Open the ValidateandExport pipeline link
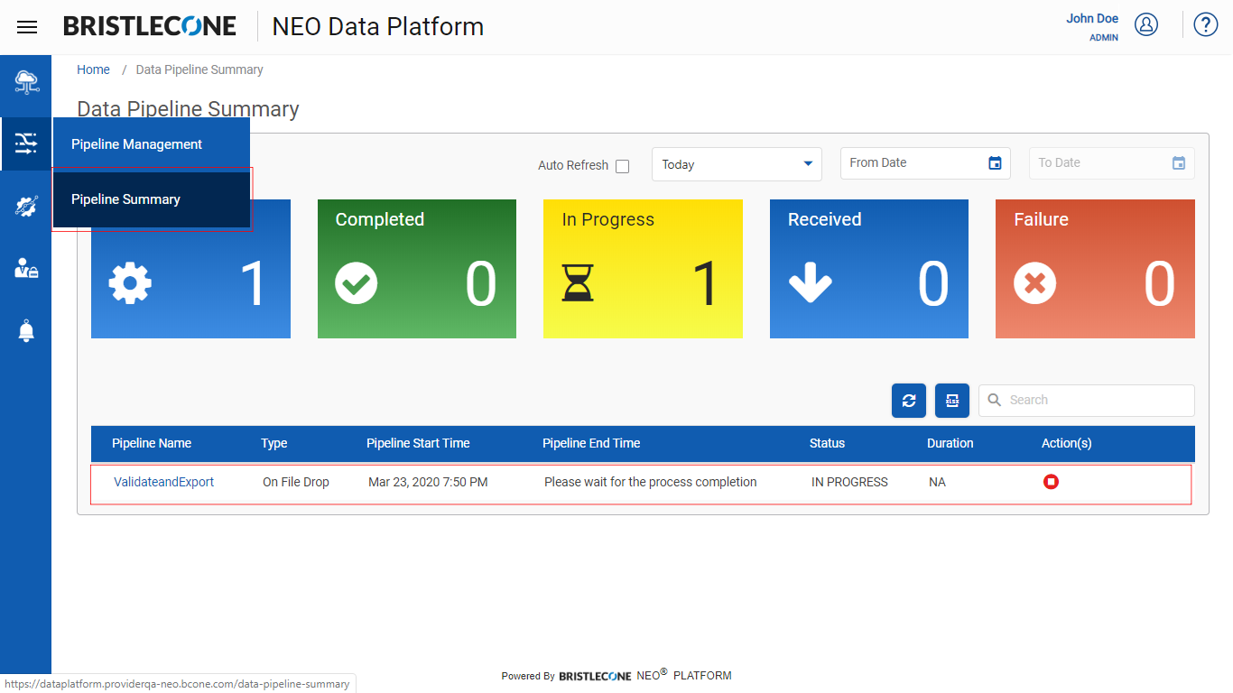The width and height of the screenshot is (1233, 693). [164, 482]
